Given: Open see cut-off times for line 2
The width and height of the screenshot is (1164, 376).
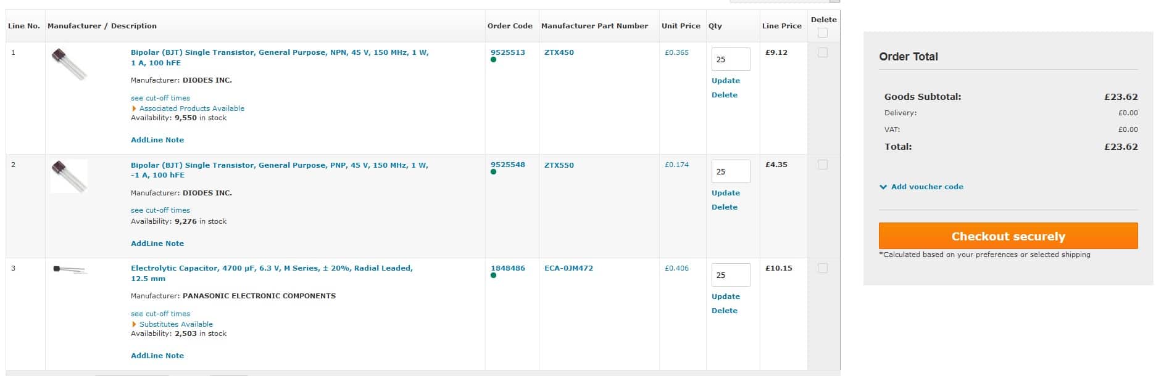Looking at the screenshot, I should point(160,210).
